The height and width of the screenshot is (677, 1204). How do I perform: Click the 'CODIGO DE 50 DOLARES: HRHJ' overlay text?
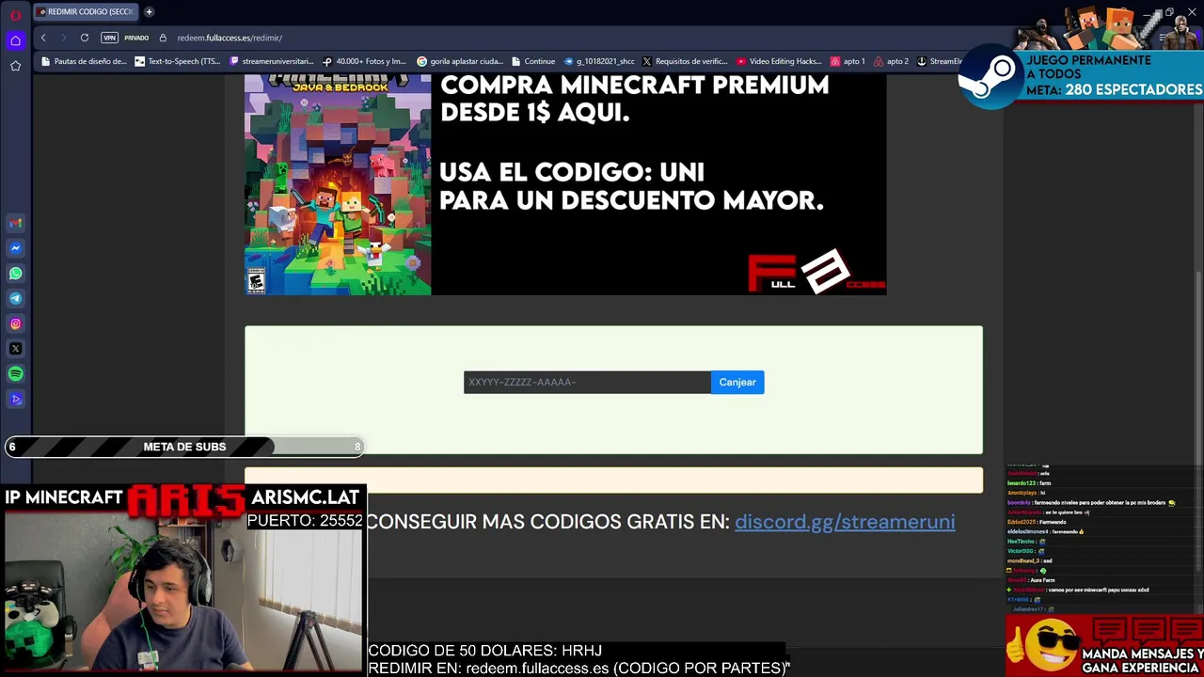[484, 651]
